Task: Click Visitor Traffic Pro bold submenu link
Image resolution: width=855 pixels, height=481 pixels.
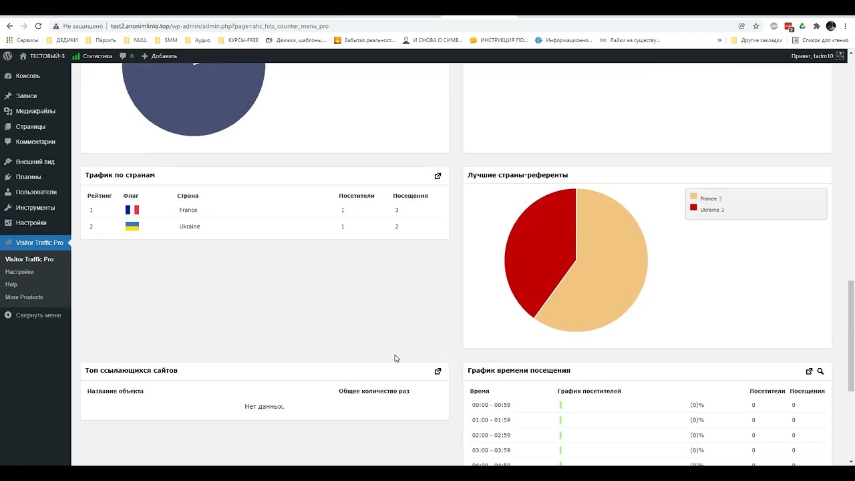Action: coord(29,259)
